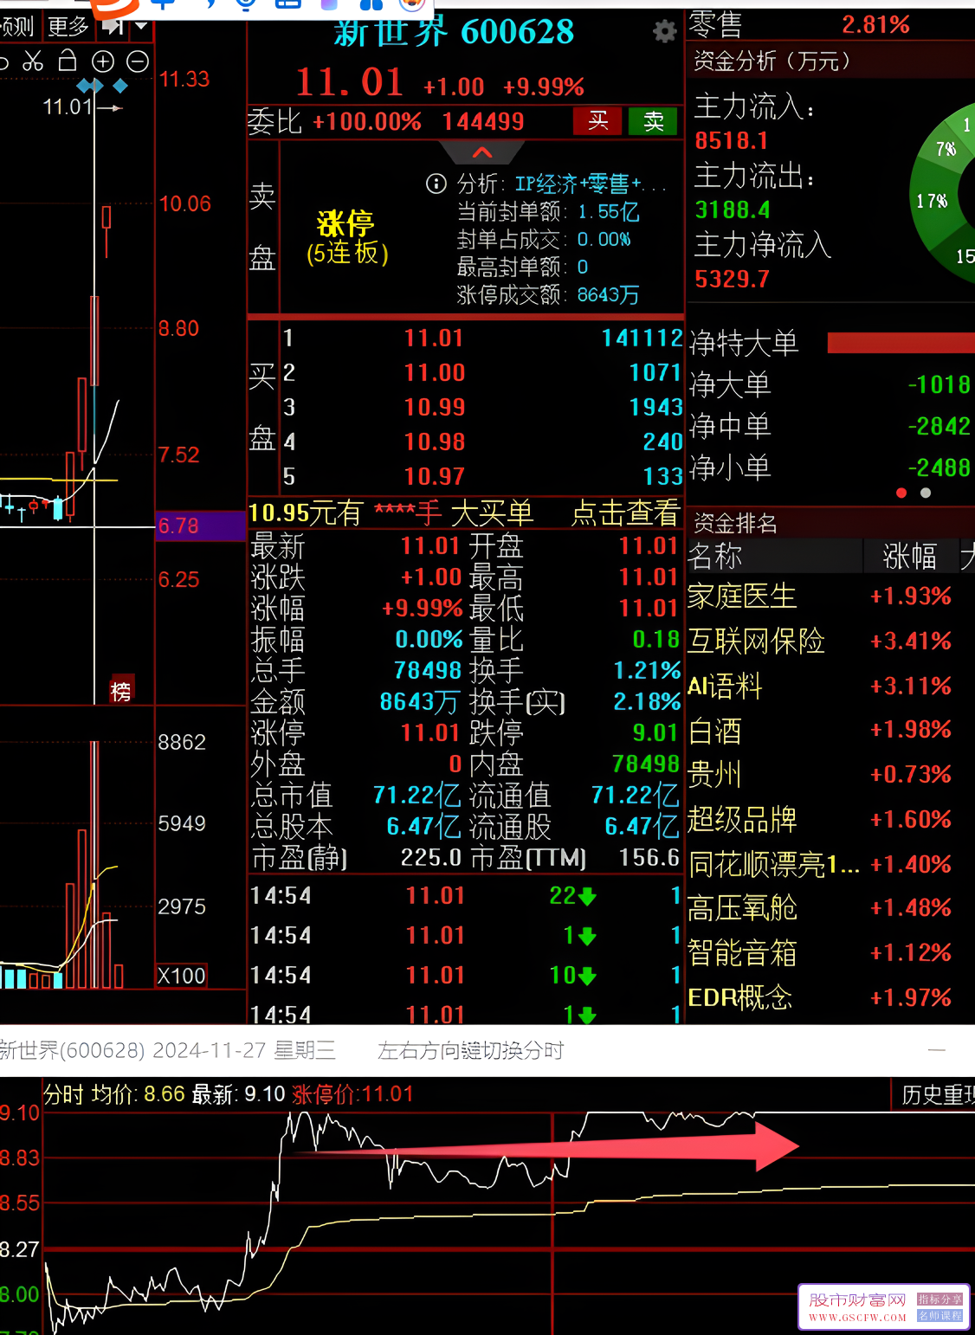Click 点击查看 for large buy orders
The width and height of the screenshot is (975, 1335).
(625, 513)
